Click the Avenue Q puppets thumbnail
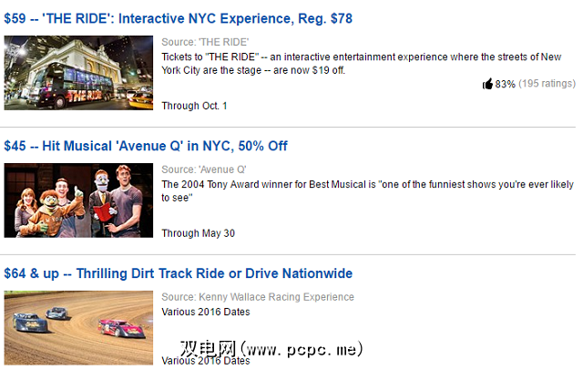 78,200
